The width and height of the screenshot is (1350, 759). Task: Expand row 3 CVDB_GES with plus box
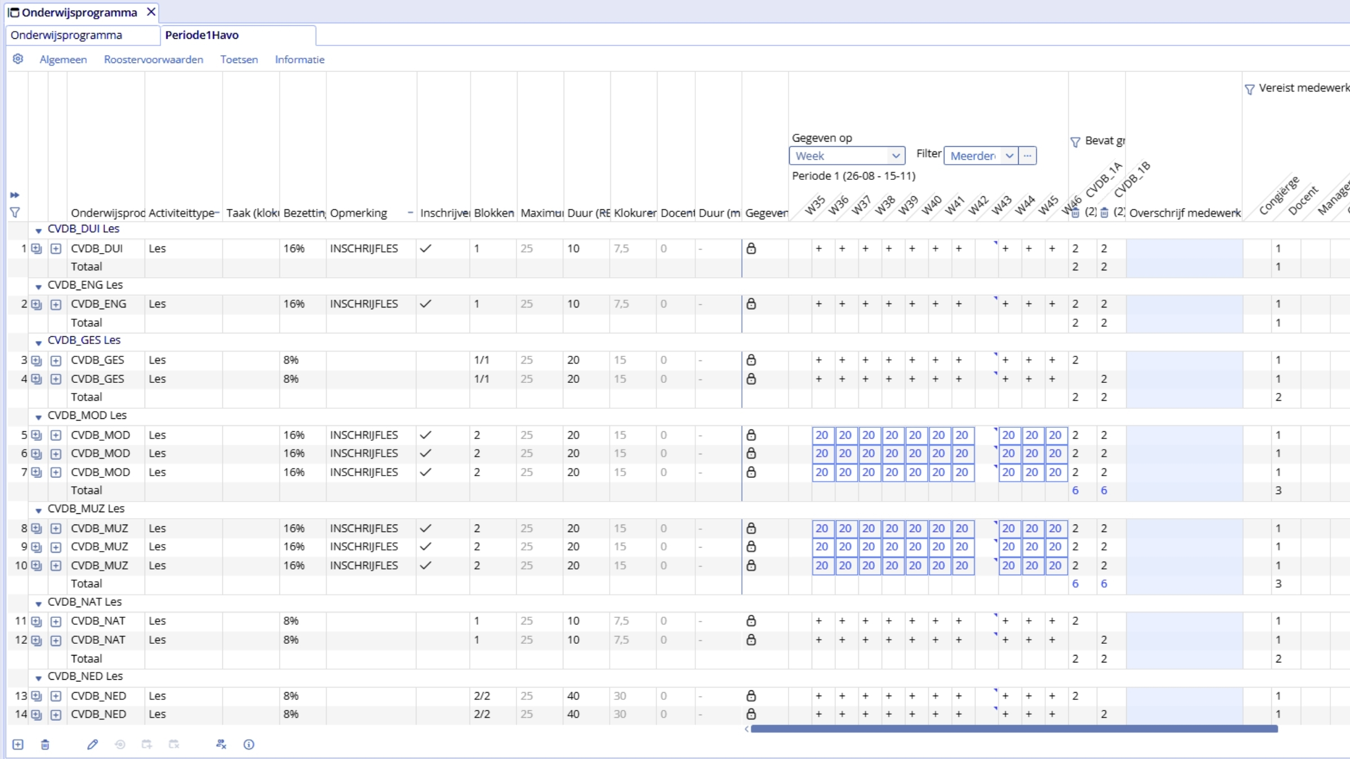click(56, 360)
